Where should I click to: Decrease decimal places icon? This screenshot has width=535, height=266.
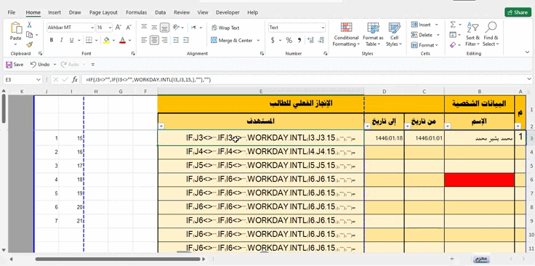coord(321,40)
